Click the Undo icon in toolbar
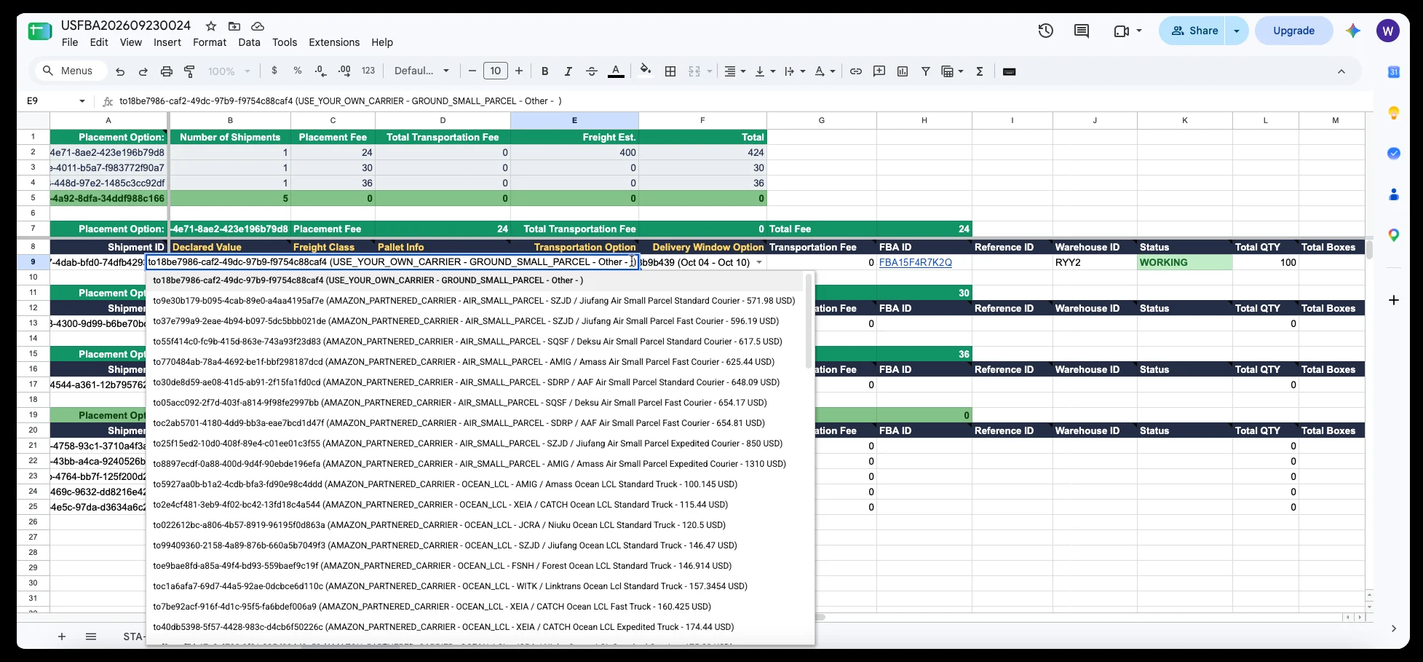The image size is (1423, 662). [x=120, y=71]
